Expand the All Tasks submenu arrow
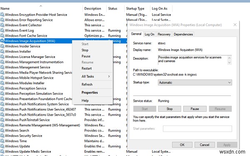The width and height of the screenshot is (250, 156). tap(109, 76)
